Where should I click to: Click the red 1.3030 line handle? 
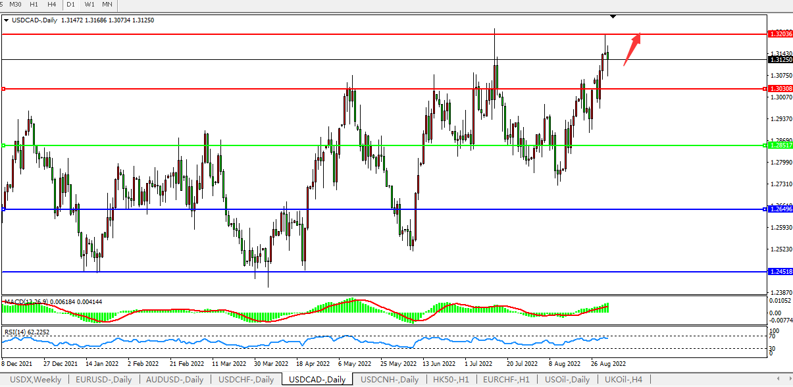point(4,89)
